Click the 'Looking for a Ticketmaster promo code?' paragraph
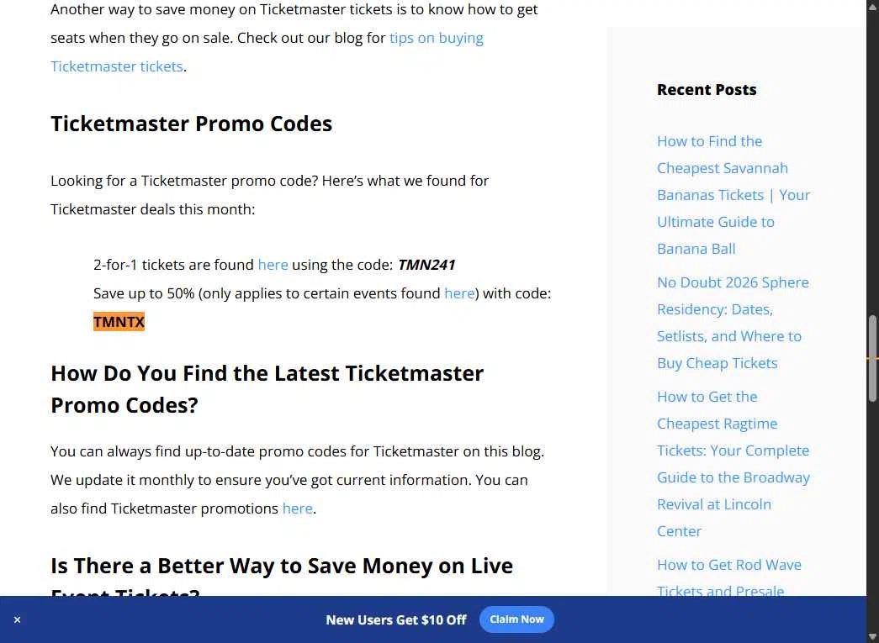879x643 pixels. (x=270, y=195)
